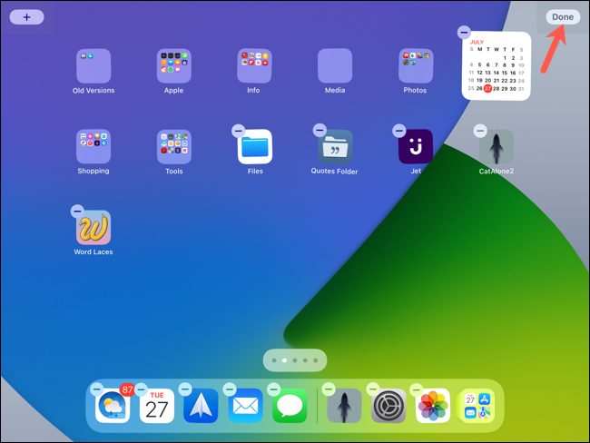The image size is (590, 443).
Task: Expand the Old Versions folder
Action: [93, 66]
